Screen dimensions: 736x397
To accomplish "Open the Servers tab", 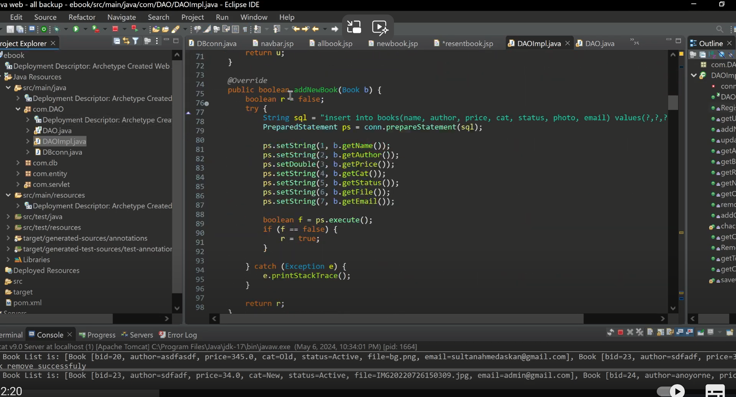I will [137, 335].
